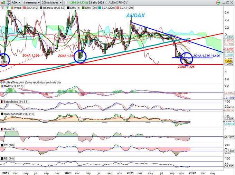The width and height of the screenshot is (235, 175).
Task: Open the CCI (20) panel label
Action: point(7,145)
